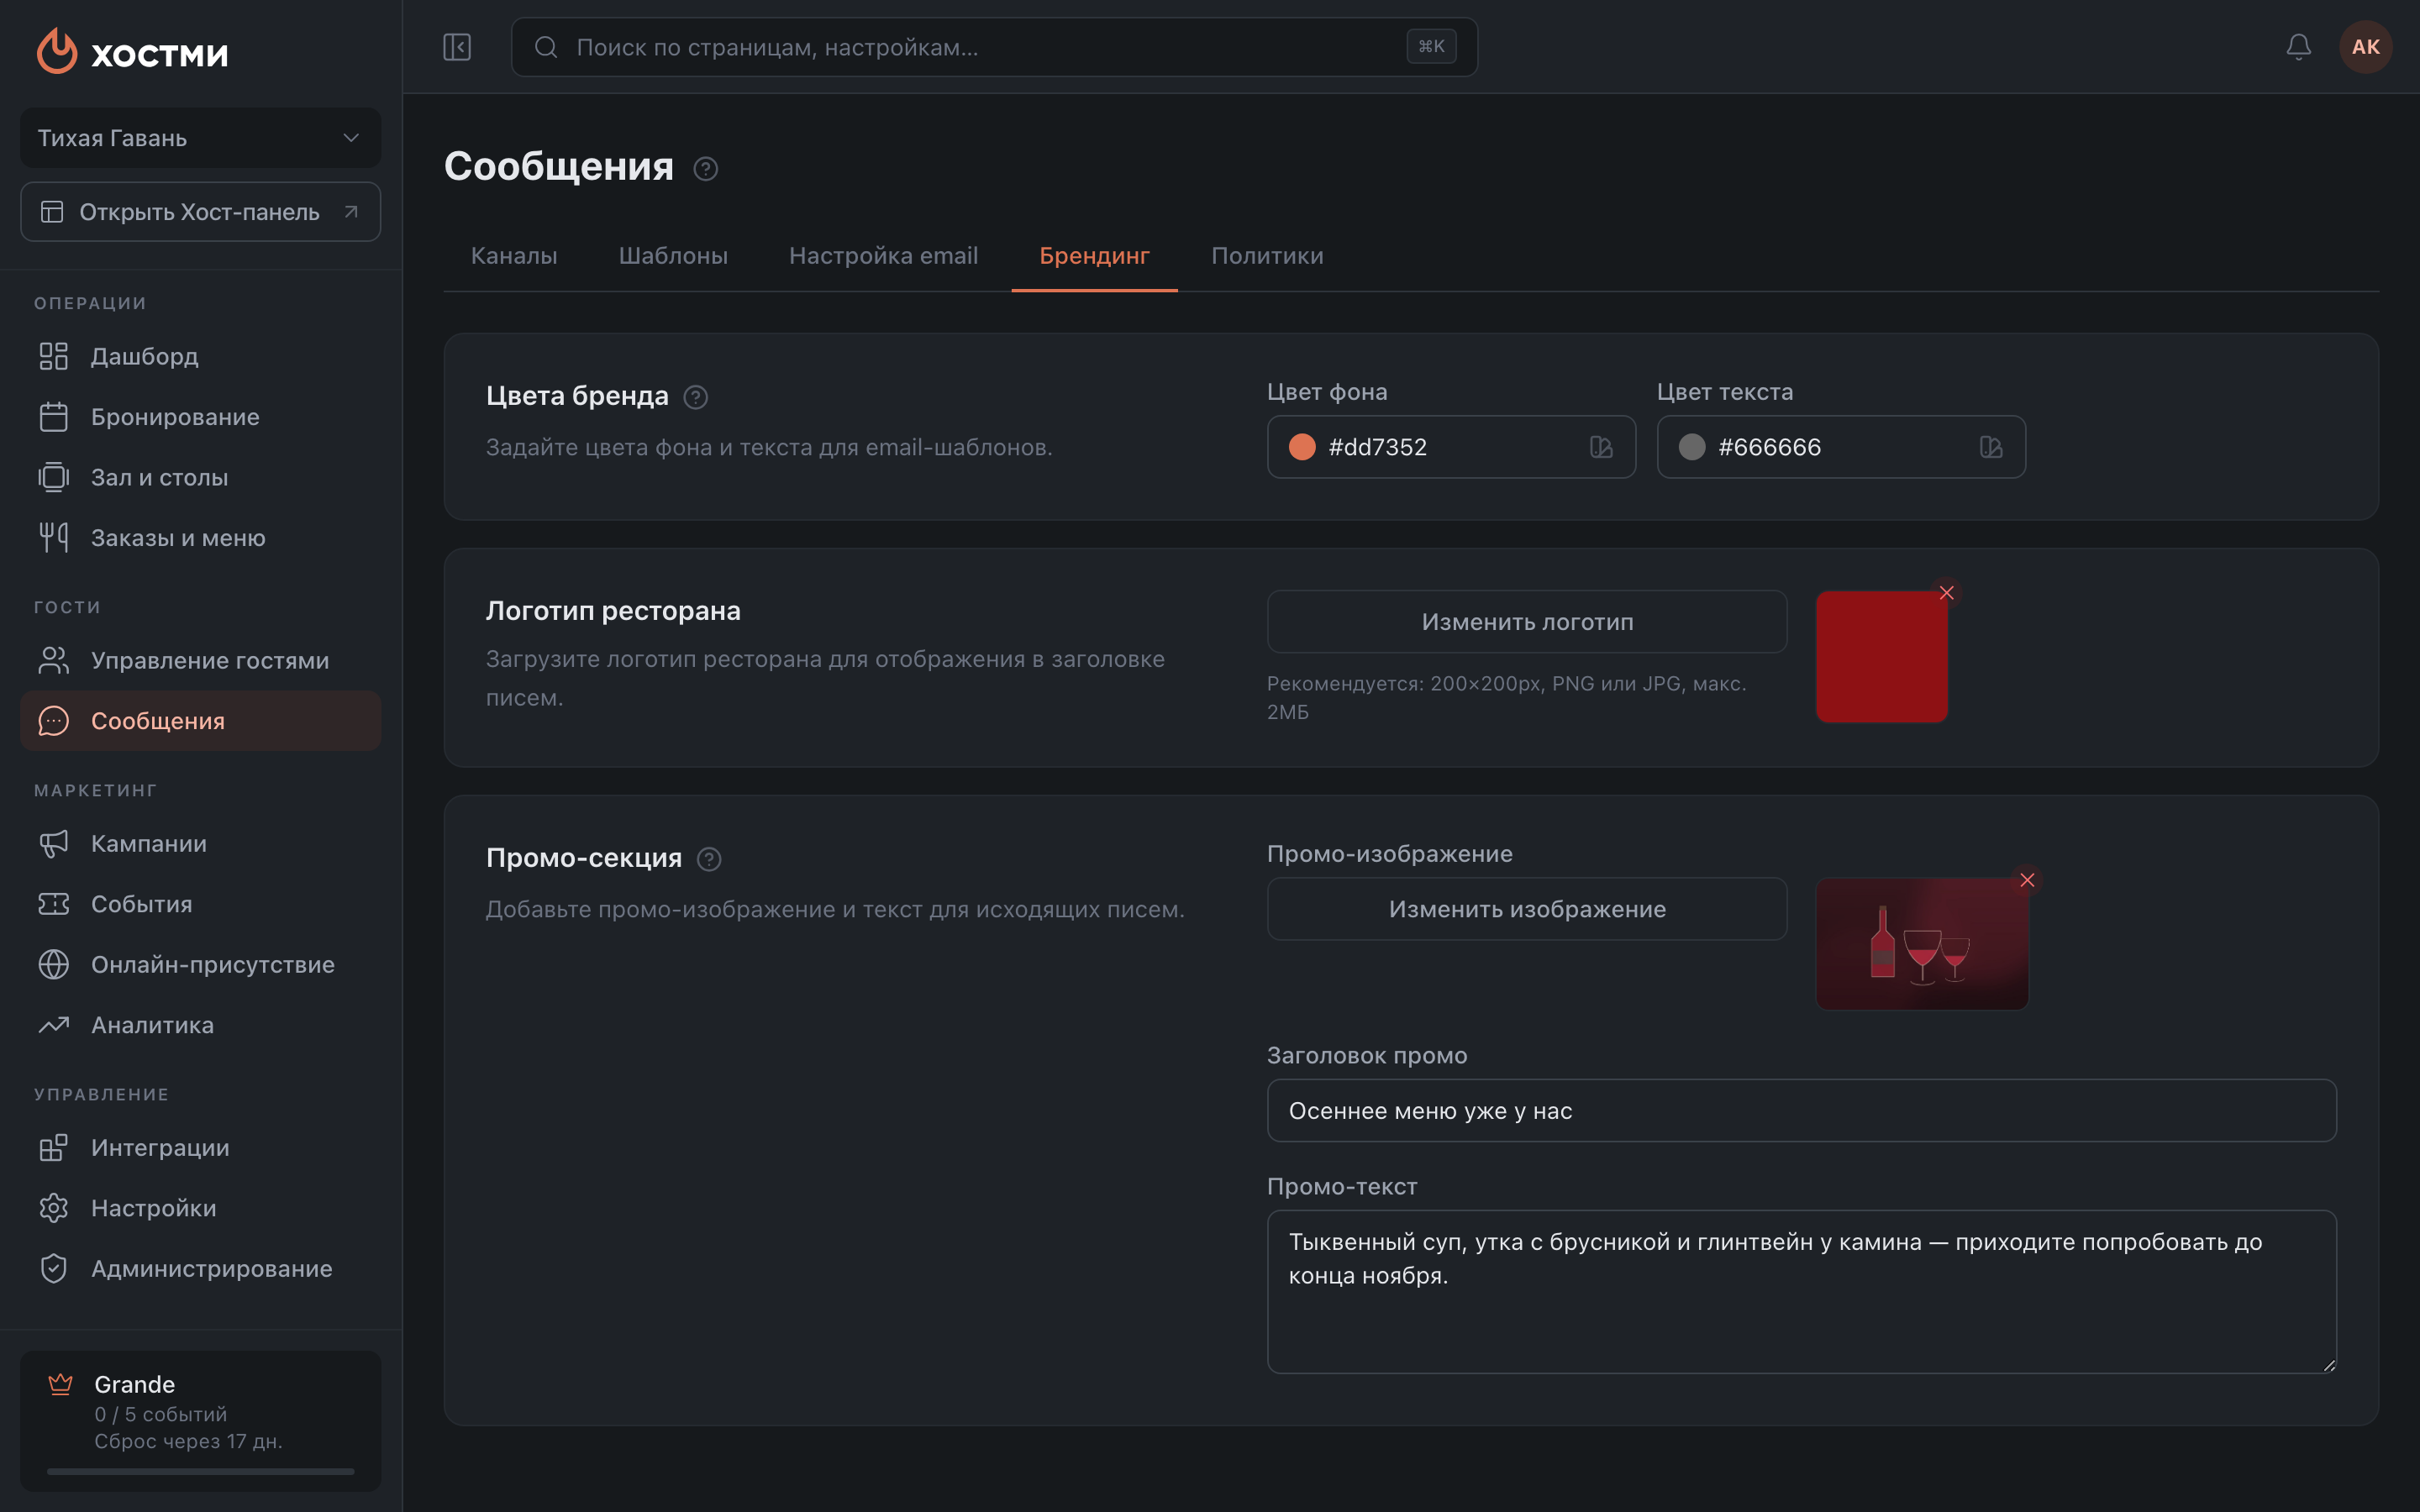
Task: Remove the restaurant logo image
Action: 1946,593
